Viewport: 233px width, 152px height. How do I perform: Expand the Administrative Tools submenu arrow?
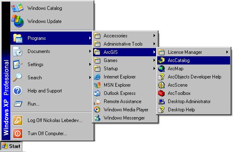154,44
